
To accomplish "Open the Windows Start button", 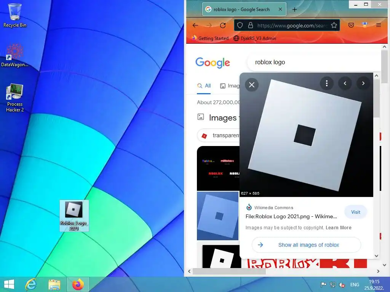I will coord(9,284).
